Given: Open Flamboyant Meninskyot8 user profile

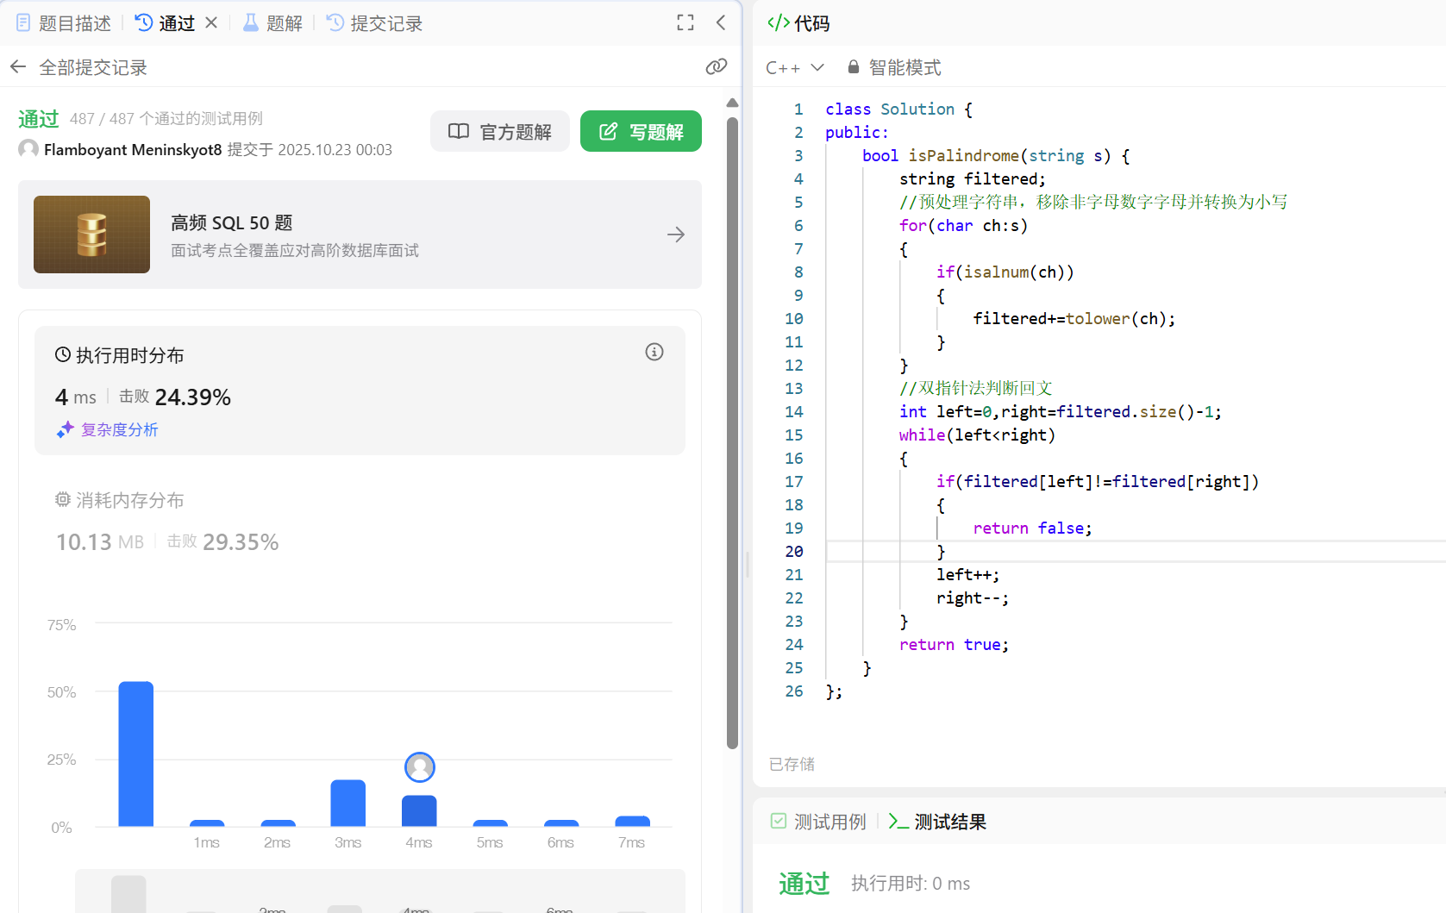Looking at the screenshot, I should [x=133, y=150].
